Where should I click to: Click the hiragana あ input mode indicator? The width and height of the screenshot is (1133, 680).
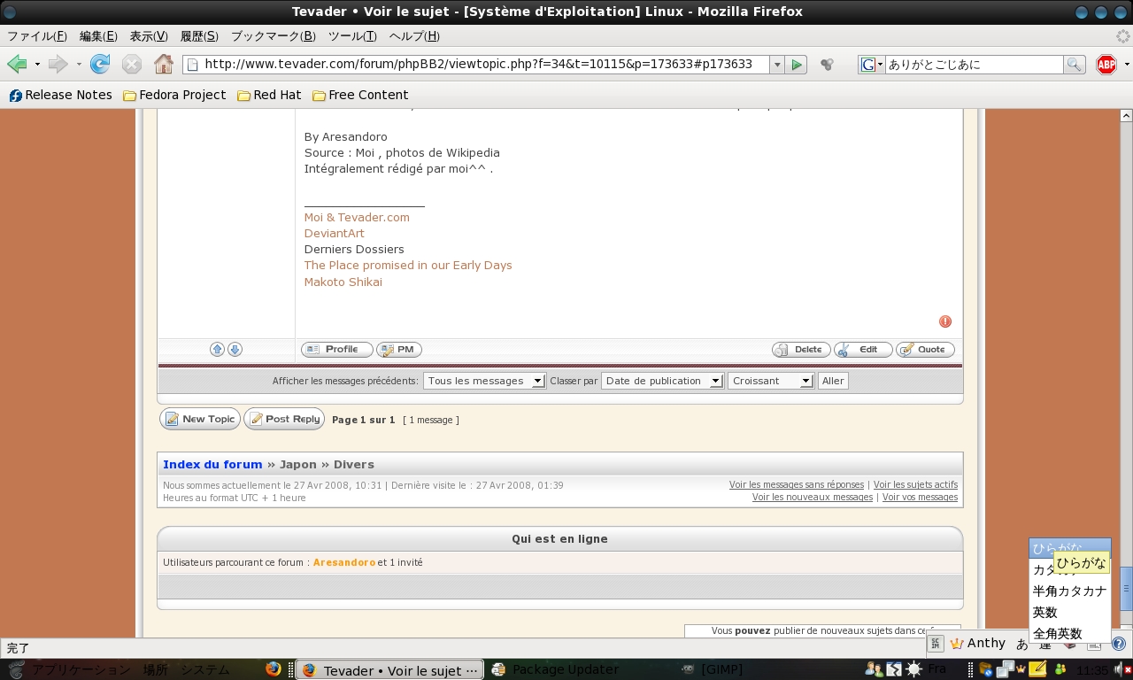pos(1022,644)
